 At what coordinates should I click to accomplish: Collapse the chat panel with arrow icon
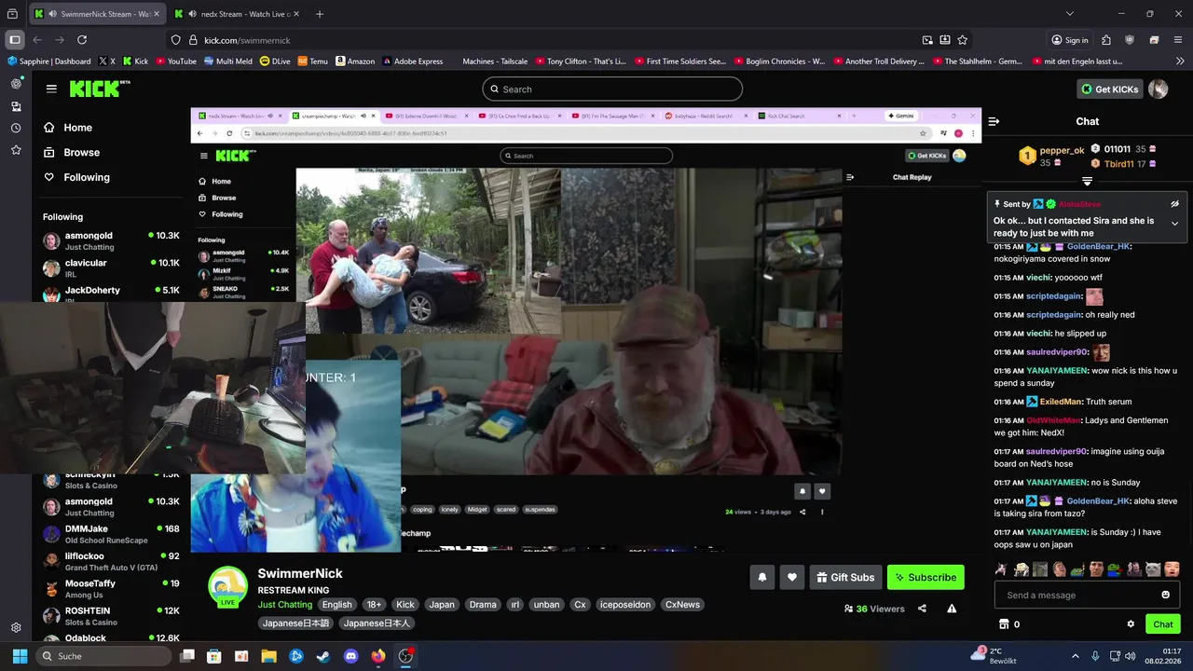coord(994,121)
